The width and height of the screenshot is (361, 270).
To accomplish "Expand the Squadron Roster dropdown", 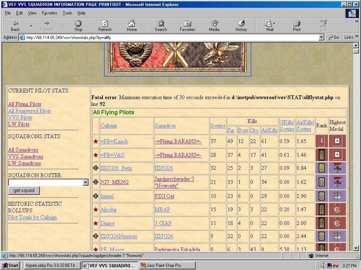I will coord(85,182).
